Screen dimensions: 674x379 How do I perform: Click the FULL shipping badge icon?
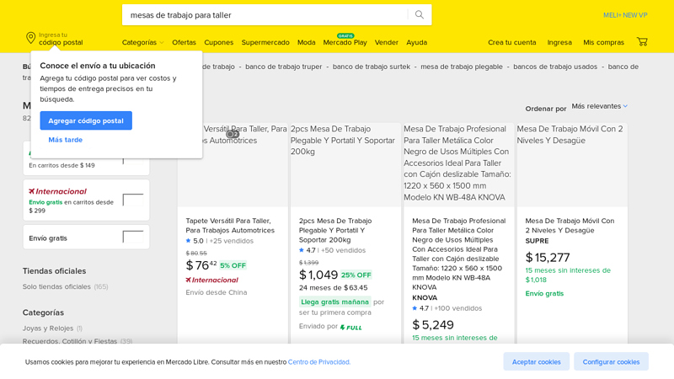[351, 327]
